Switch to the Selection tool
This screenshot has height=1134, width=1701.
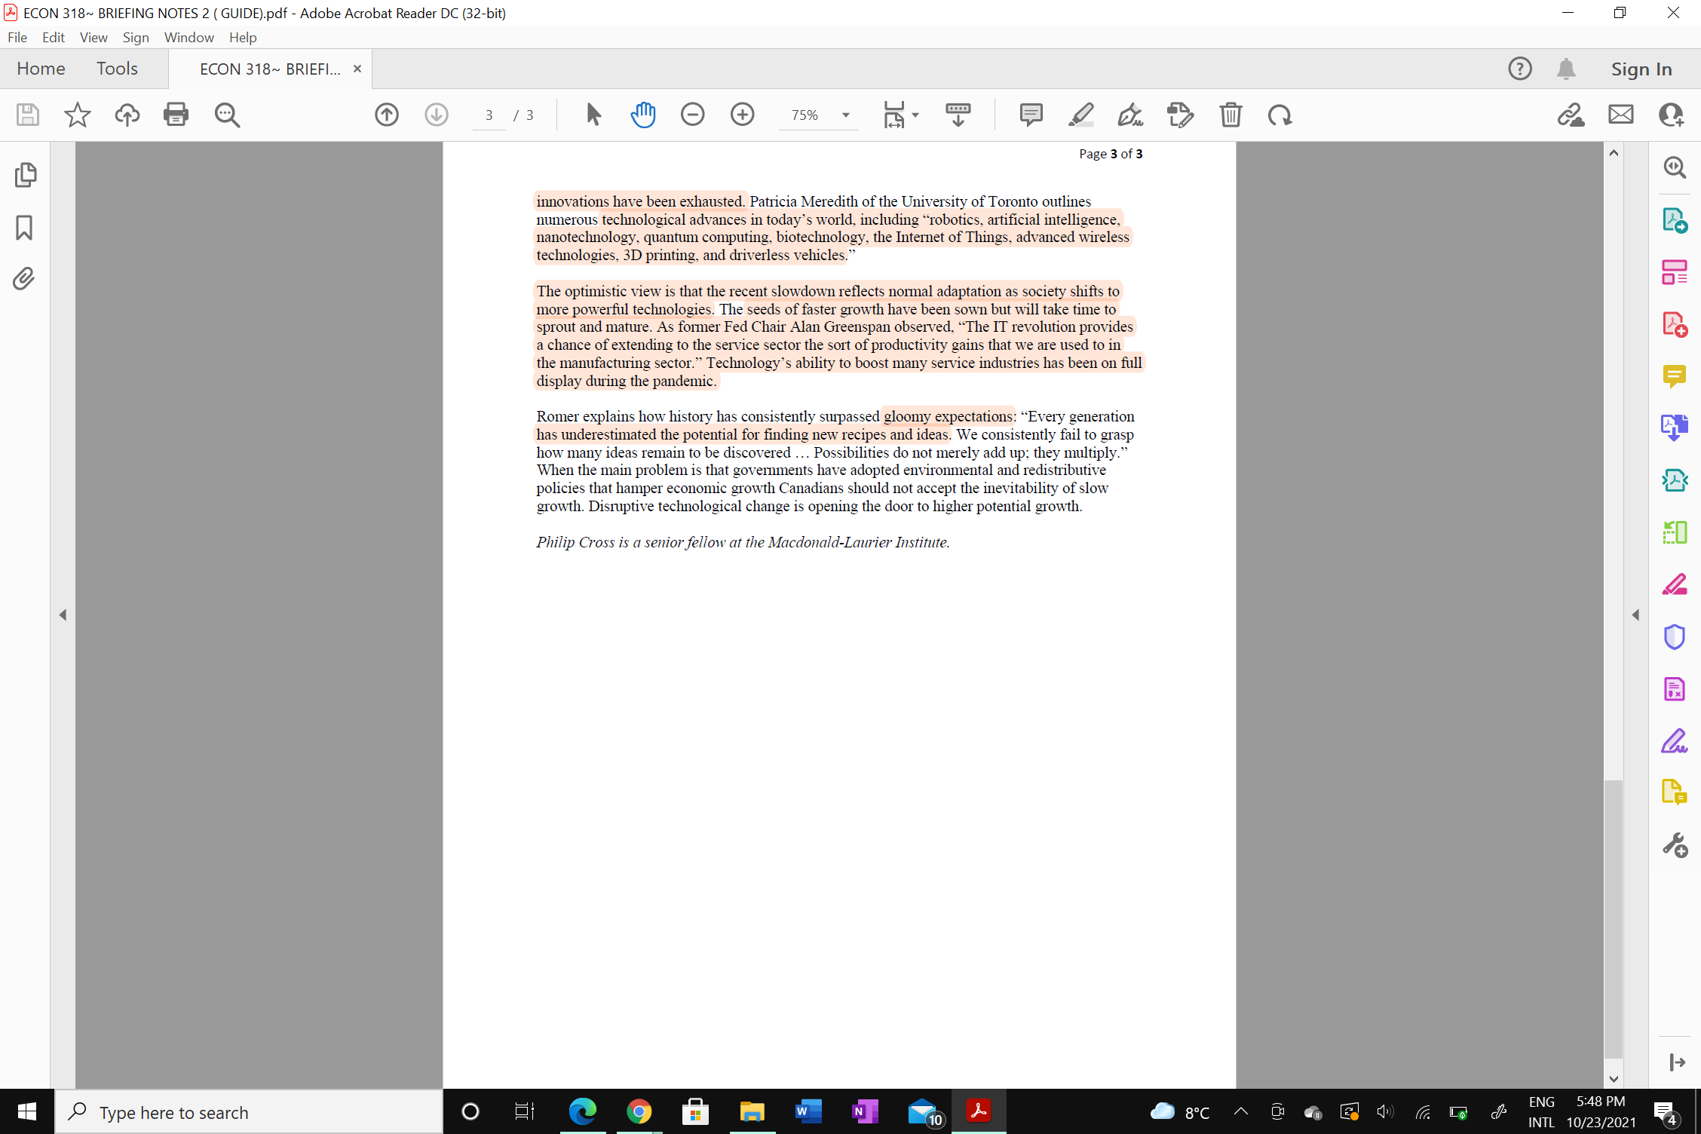[x=593, y=115]
